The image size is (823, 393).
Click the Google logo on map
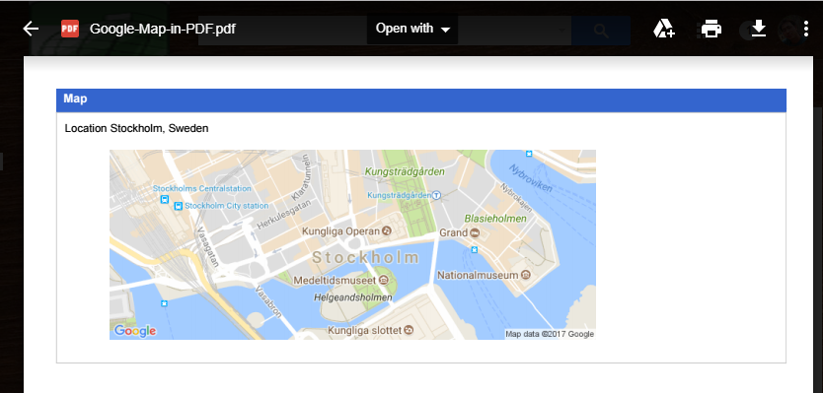(x=135, y=331)
